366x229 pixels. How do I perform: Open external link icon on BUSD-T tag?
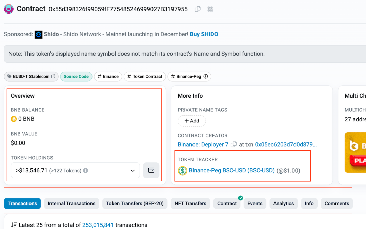(53, 76)
